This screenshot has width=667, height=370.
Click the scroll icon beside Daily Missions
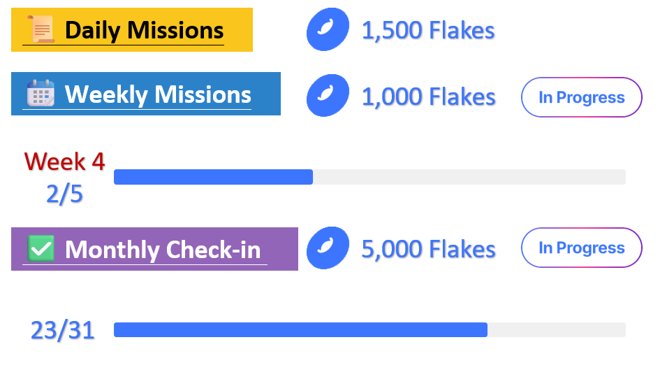(x=41, y=29)
